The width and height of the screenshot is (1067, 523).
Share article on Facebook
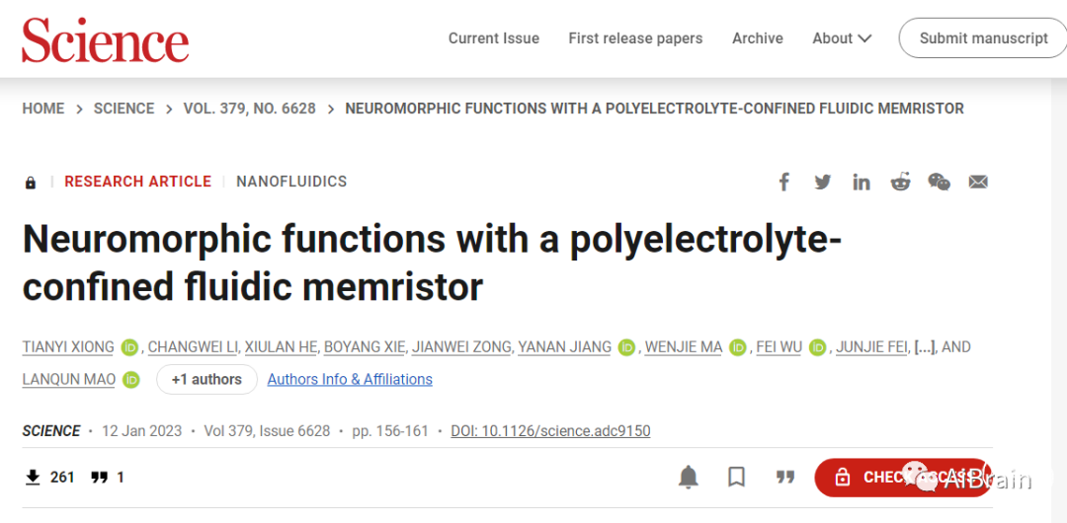point(784,182)
